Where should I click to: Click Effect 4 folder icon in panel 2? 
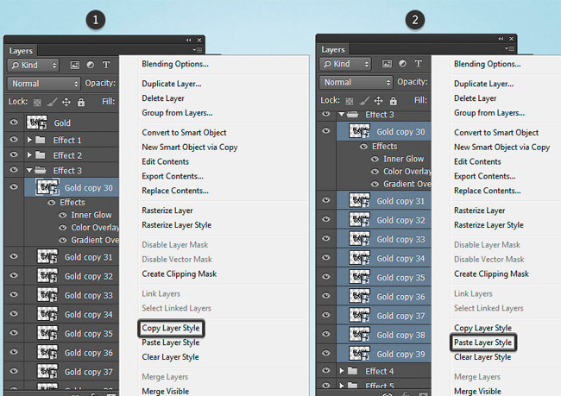(x=352, y=371)
